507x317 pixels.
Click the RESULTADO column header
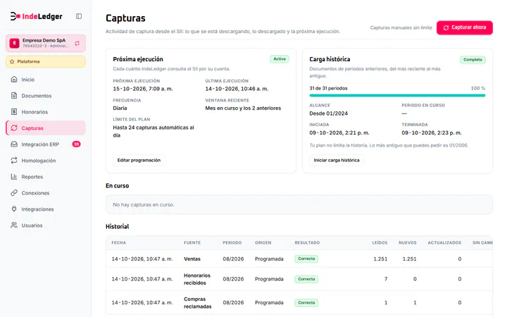click(x=307, y=242)
